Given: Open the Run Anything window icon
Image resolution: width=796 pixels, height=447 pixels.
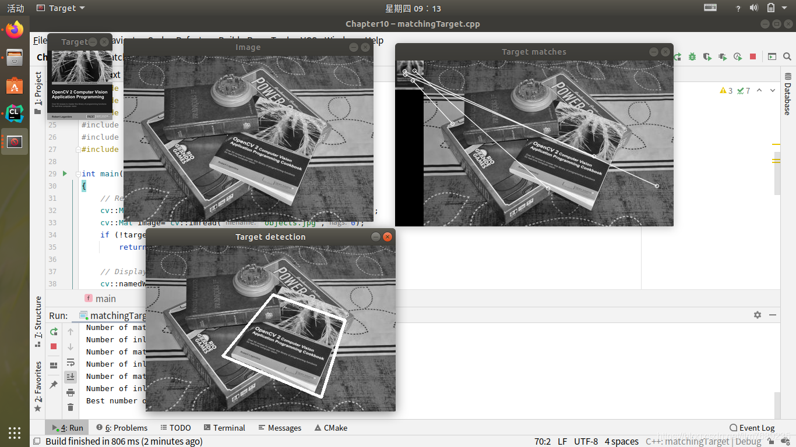Looking at the screenshot, I should [772, 56].
